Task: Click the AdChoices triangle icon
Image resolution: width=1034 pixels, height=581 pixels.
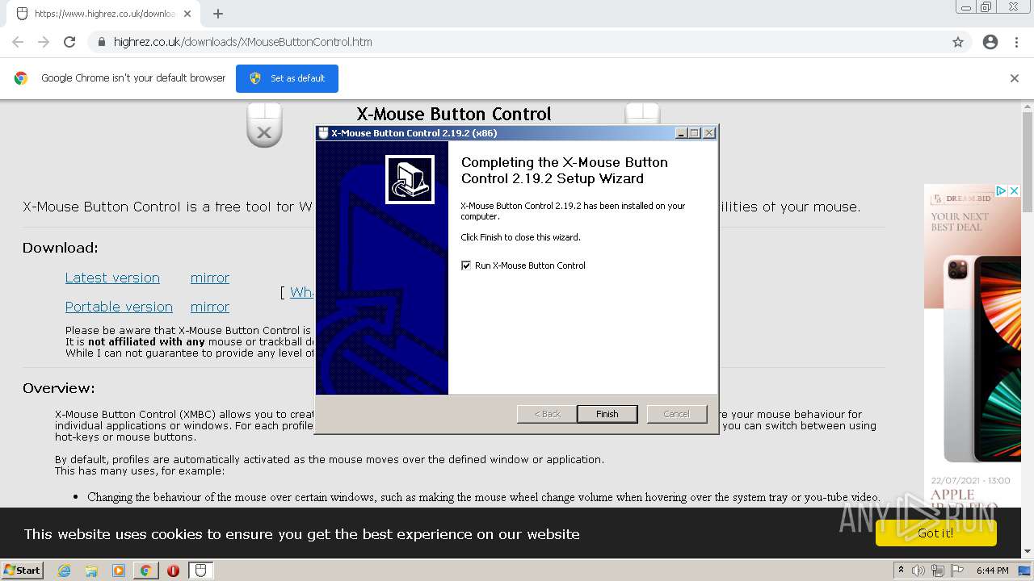Action: point(1001,191)
